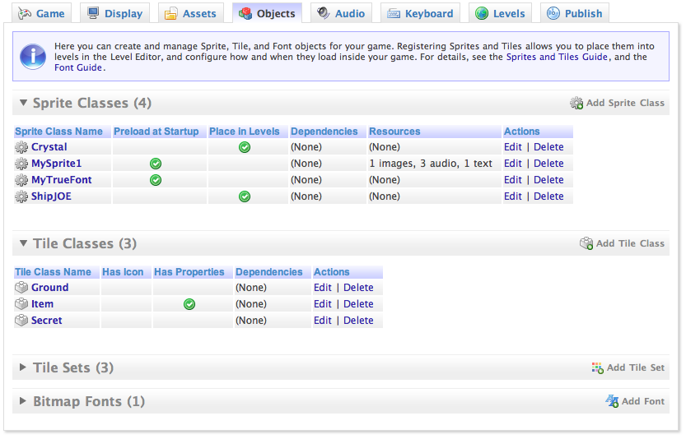Click the gear icon beside Crystal sprite
Screen dimensions: 686x439
pos(21,147)
